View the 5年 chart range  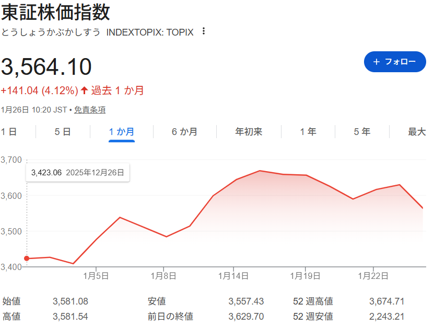point(362,132)
